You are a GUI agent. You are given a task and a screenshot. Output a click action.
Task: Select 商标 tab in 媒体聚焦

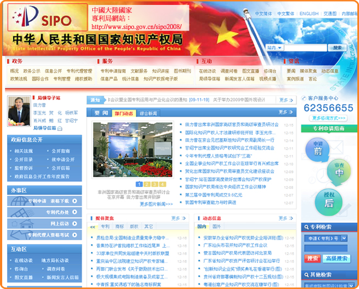click(120, 226)
